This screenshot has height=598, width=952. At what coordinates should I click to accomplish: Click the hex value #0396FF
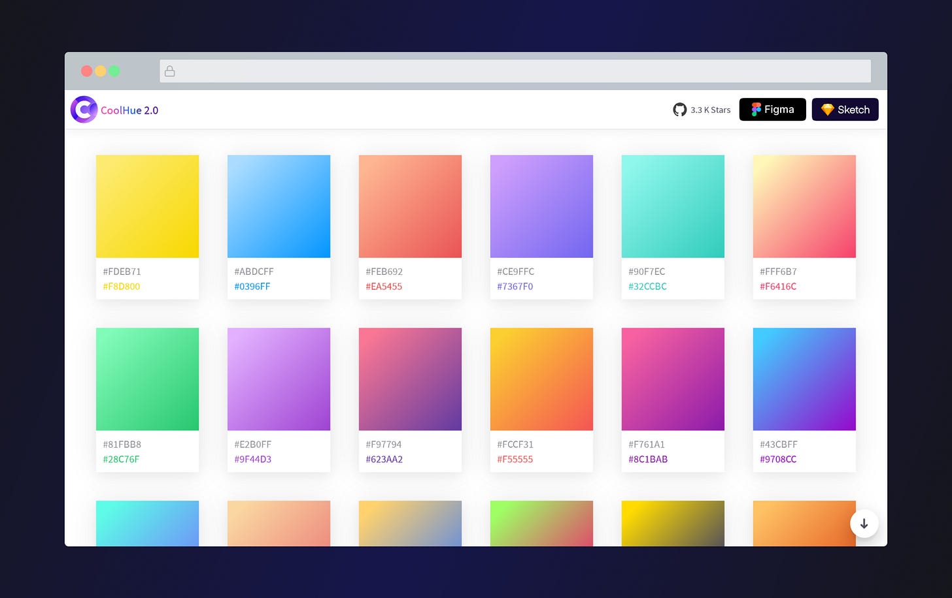coord(252,287)
